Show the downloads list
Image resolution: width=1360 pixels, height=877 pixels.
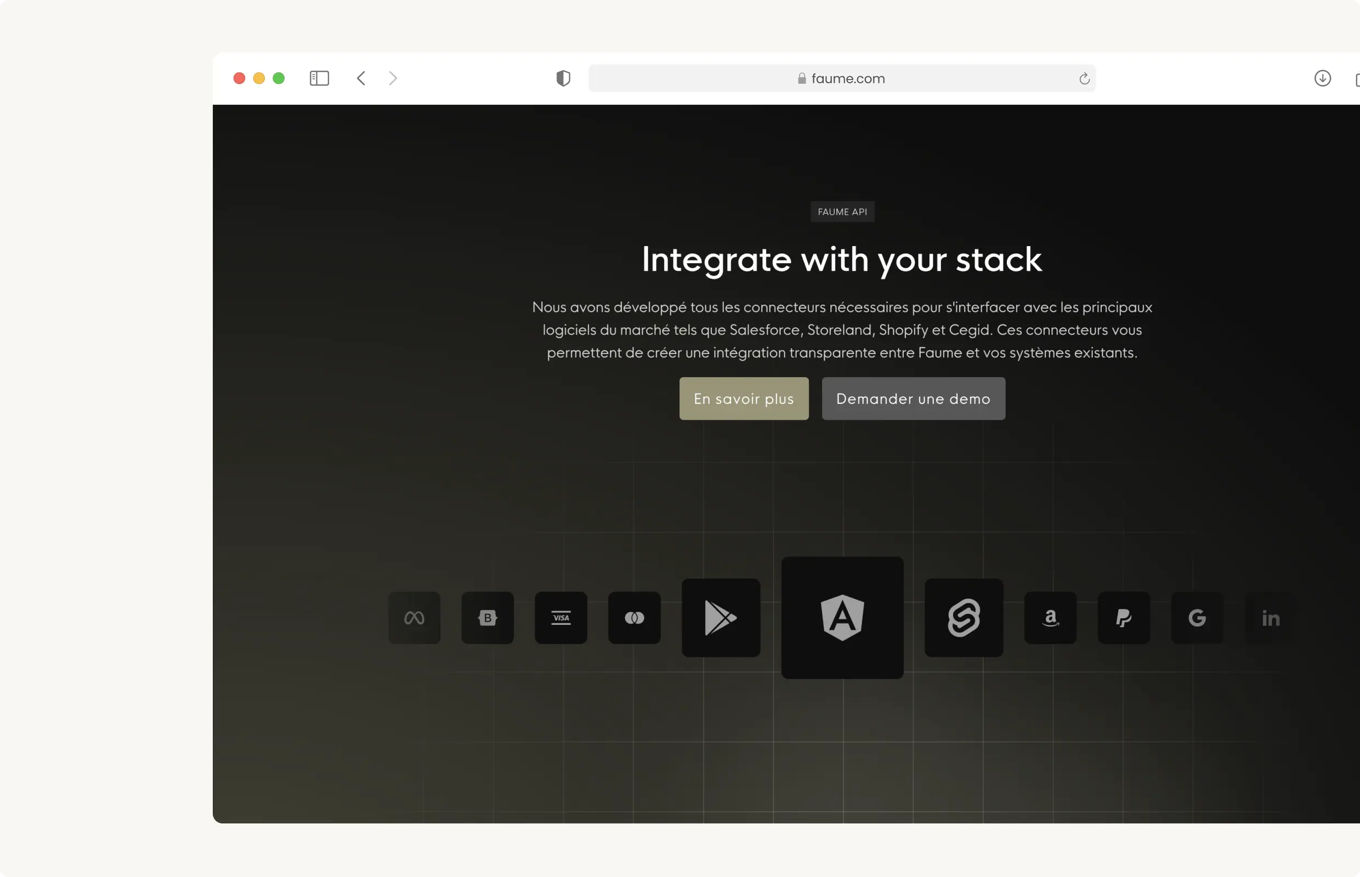click(1322, 78)
